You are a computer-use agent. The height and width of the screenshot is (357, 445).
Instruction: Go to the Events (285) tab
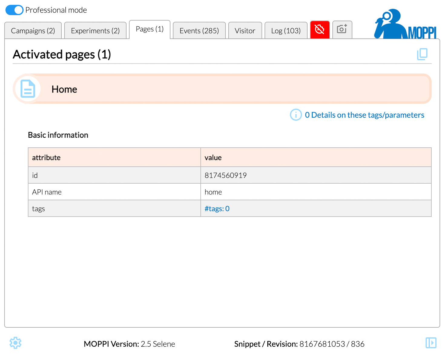click(199, 31)
